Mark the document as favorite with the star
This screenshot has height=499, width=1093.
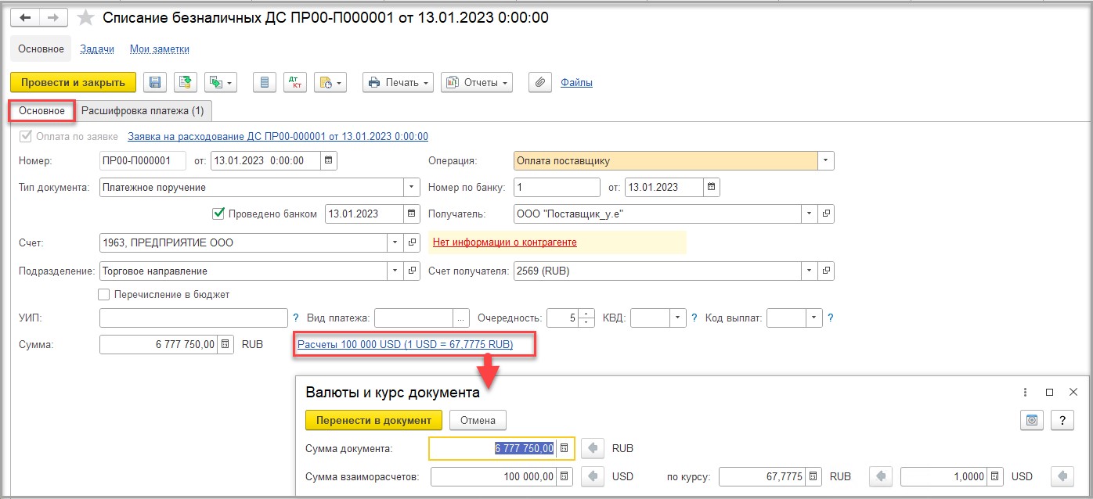tap(86, 18)
